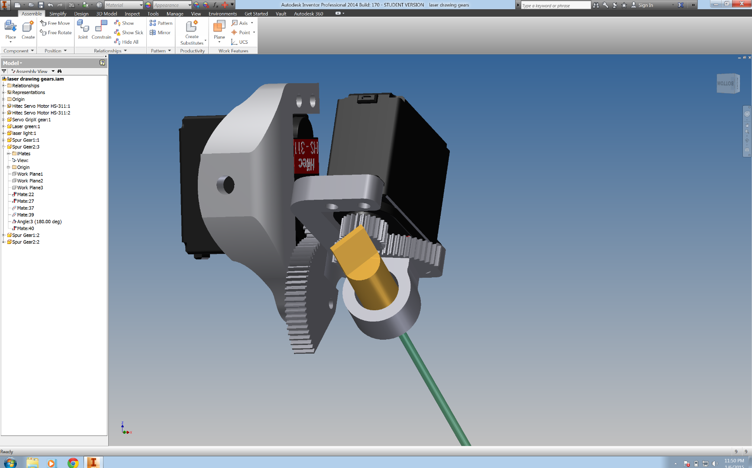752x468 pixels.
Task: Expand the iMates folder
Action: point(8,154)
